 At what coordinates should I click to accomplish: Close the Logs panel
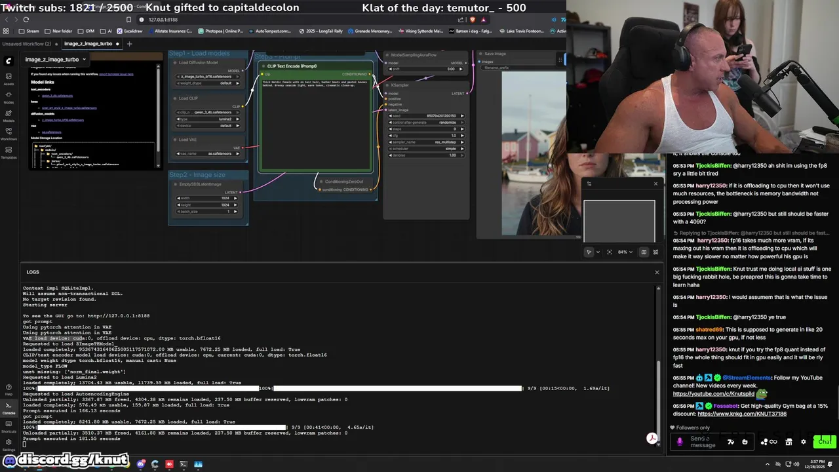[657, 272]
